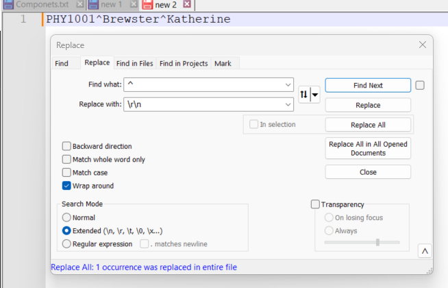Tick the checkbox beside Find Next
Screen dimensions: 448x288
point(420,85)
